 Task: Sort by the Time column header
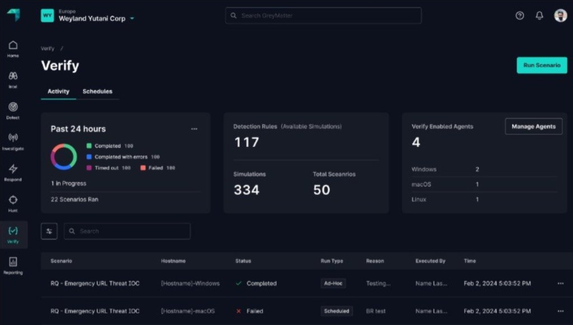click(469, 261)
